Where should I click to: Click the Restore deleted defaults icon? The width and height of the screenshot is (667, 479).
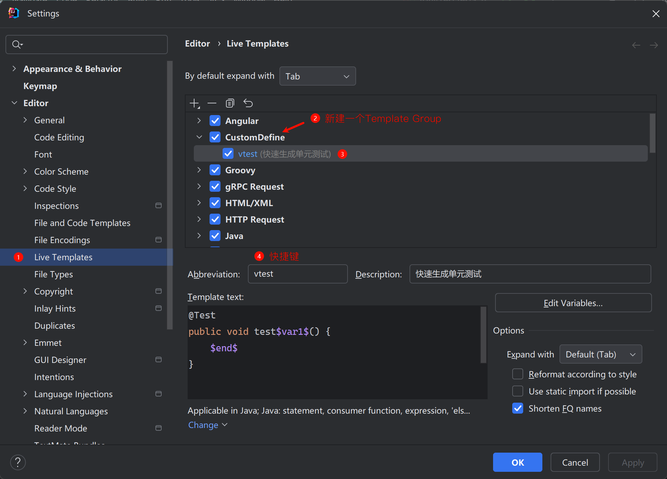pyautogui.click(x=248, y=103)
